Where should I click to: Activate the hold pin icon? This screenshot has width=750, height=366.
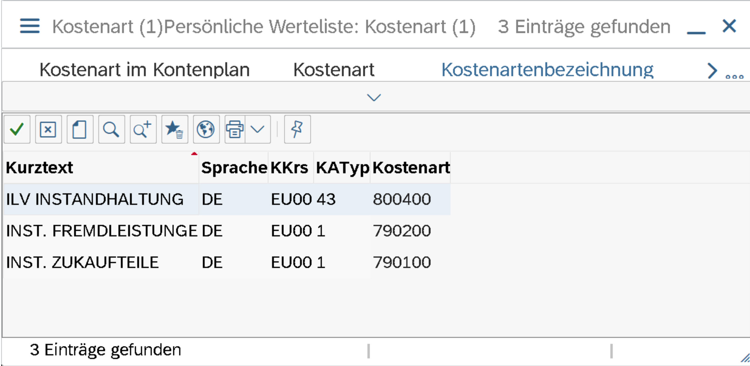click(297, 130)
